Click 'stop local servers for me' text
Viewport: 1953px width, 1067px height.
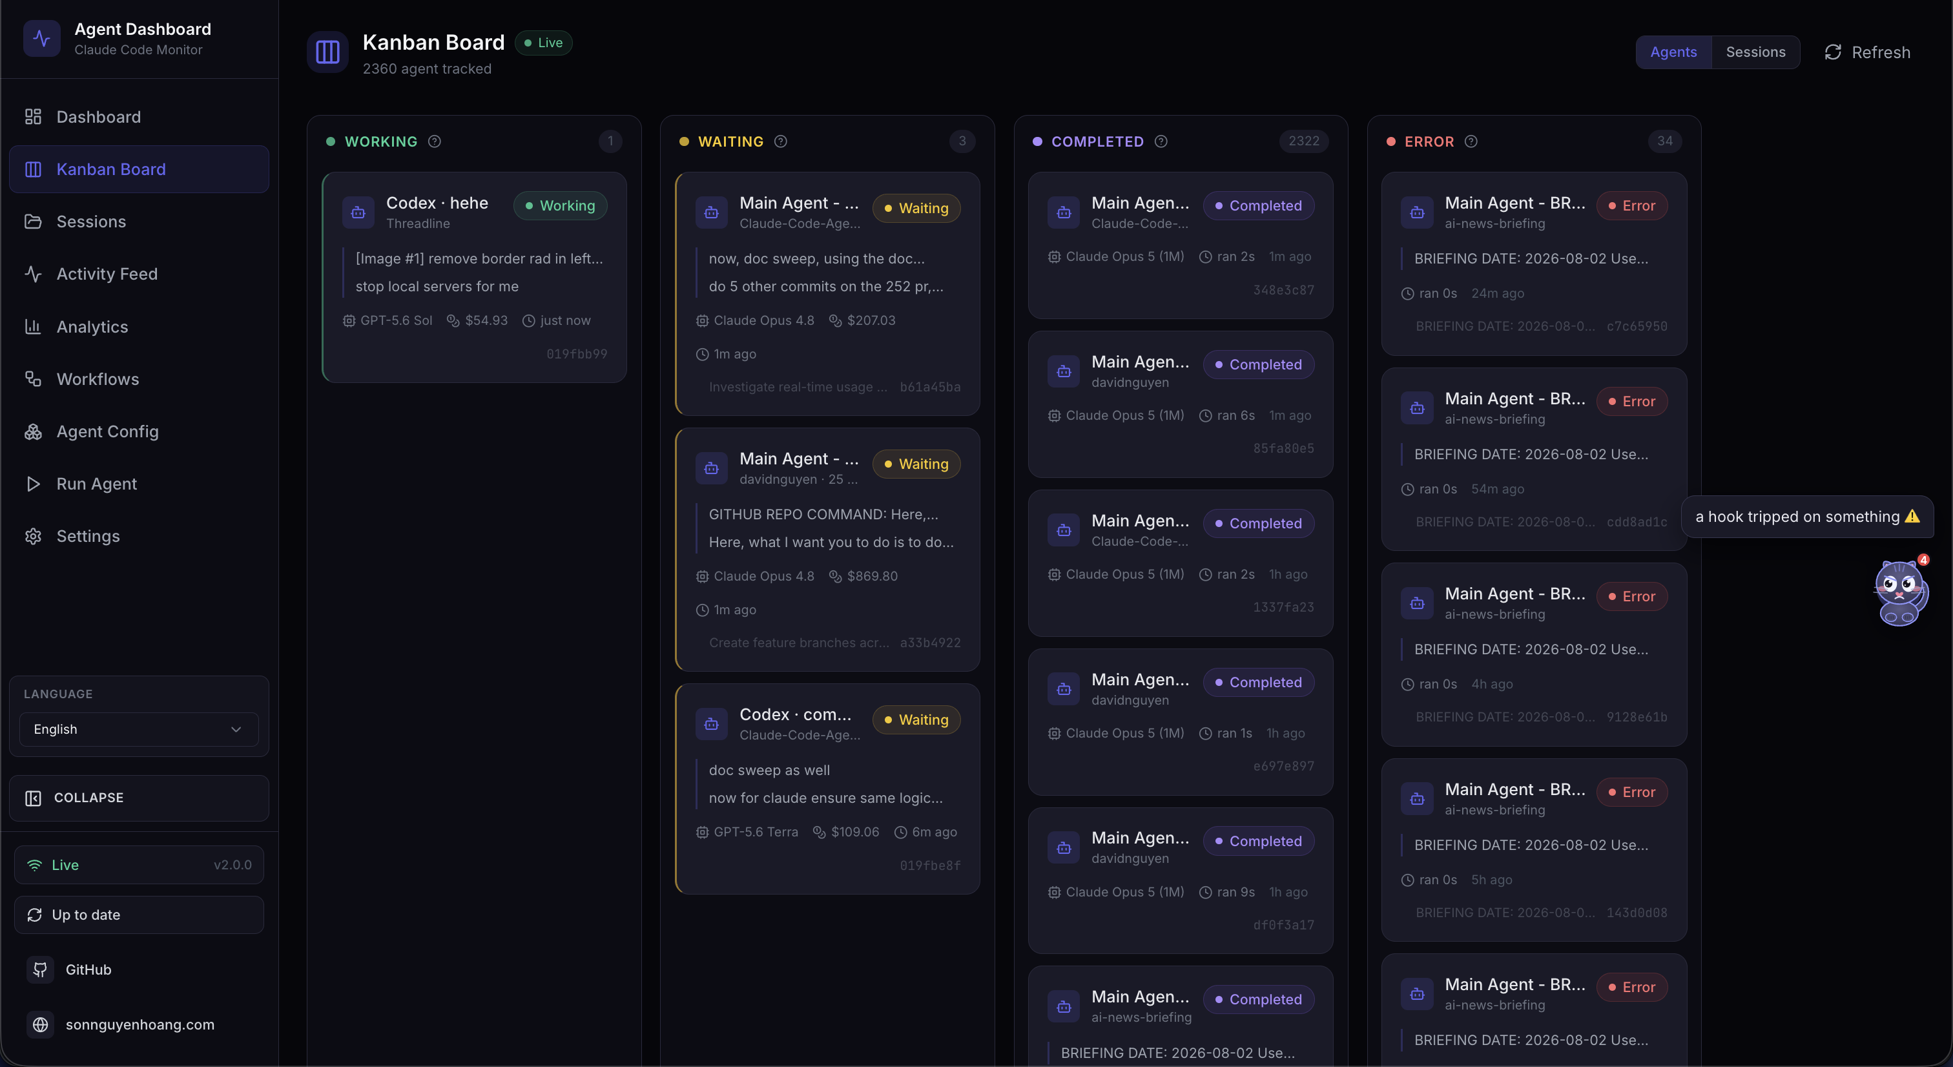pyautogui.click(x=437, y=287)
